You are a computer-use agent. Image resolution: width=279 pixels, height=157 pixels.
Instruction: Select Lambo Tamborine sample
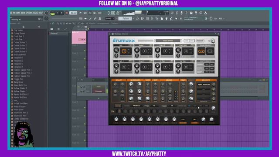tap(21, 119)
